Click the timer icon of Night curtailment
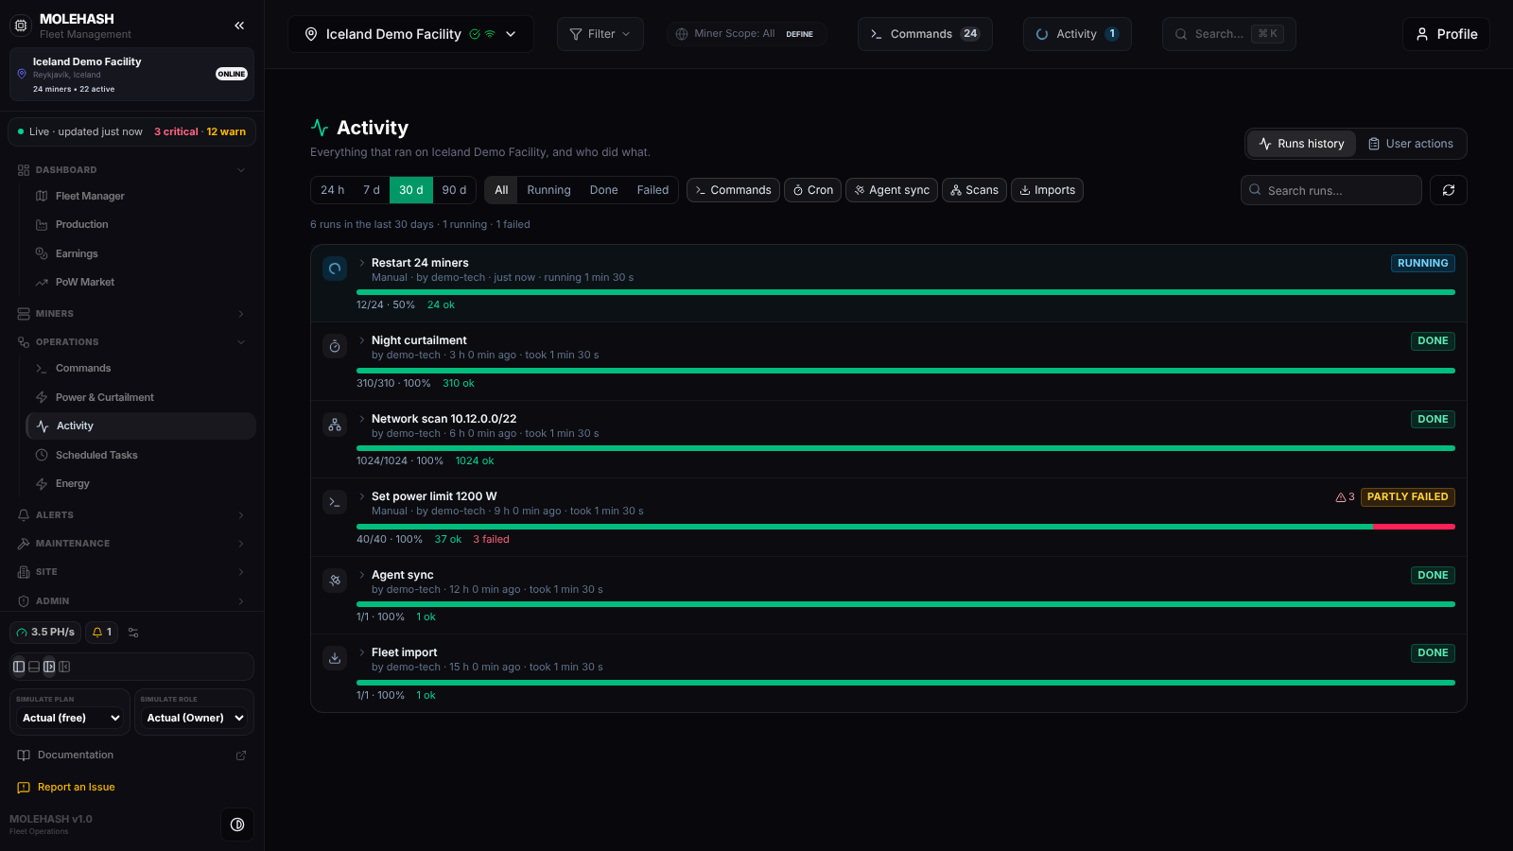The width and height of the screenshot is (1513, 851). pos(335,347)
